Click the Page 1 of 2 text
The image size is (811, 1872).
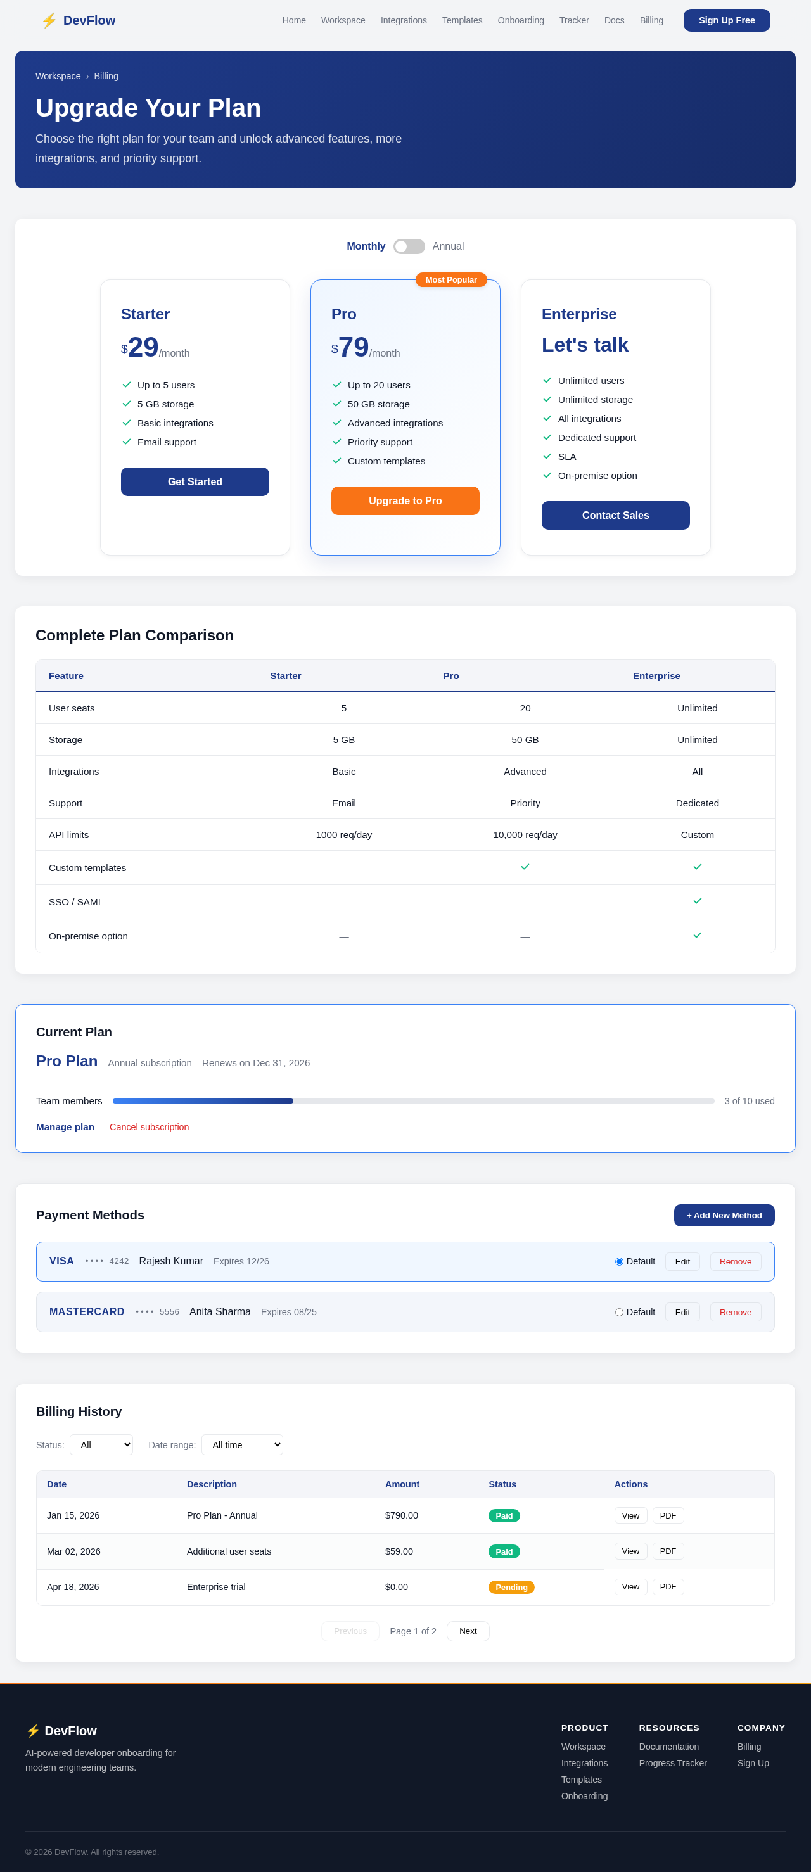point(412,1631)
